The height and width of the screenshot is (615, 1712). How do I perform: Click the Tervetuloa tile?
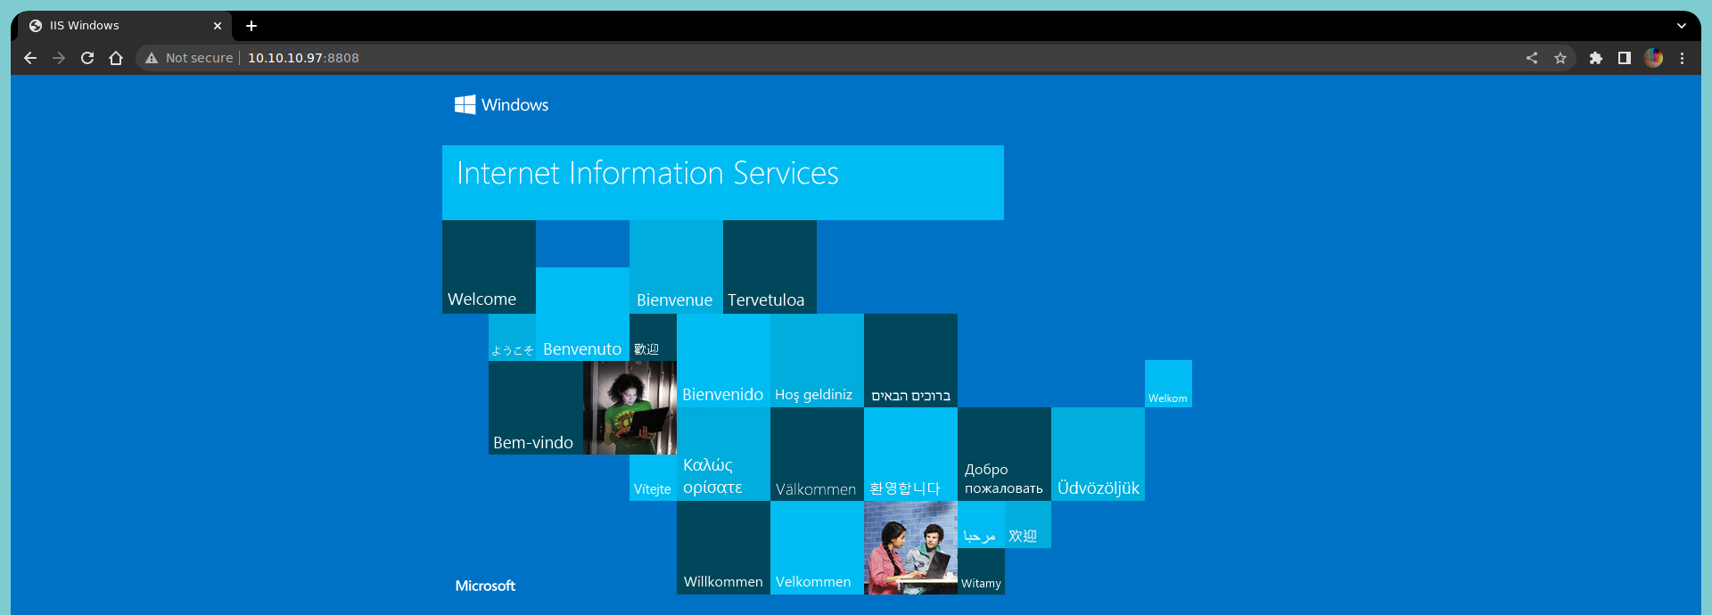(x=770, y=266)
